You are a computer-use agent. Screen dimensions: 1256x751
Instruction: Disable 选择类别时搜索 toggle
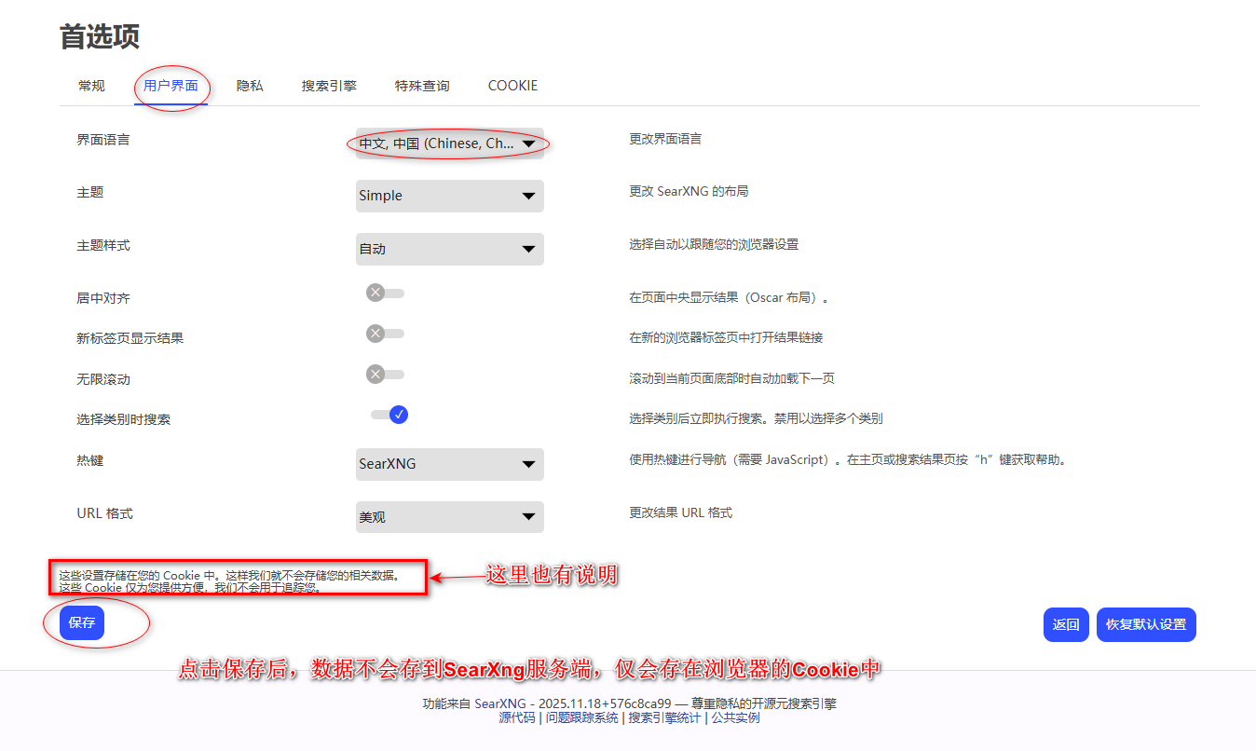pyautogui.click(x=389, y=415)
